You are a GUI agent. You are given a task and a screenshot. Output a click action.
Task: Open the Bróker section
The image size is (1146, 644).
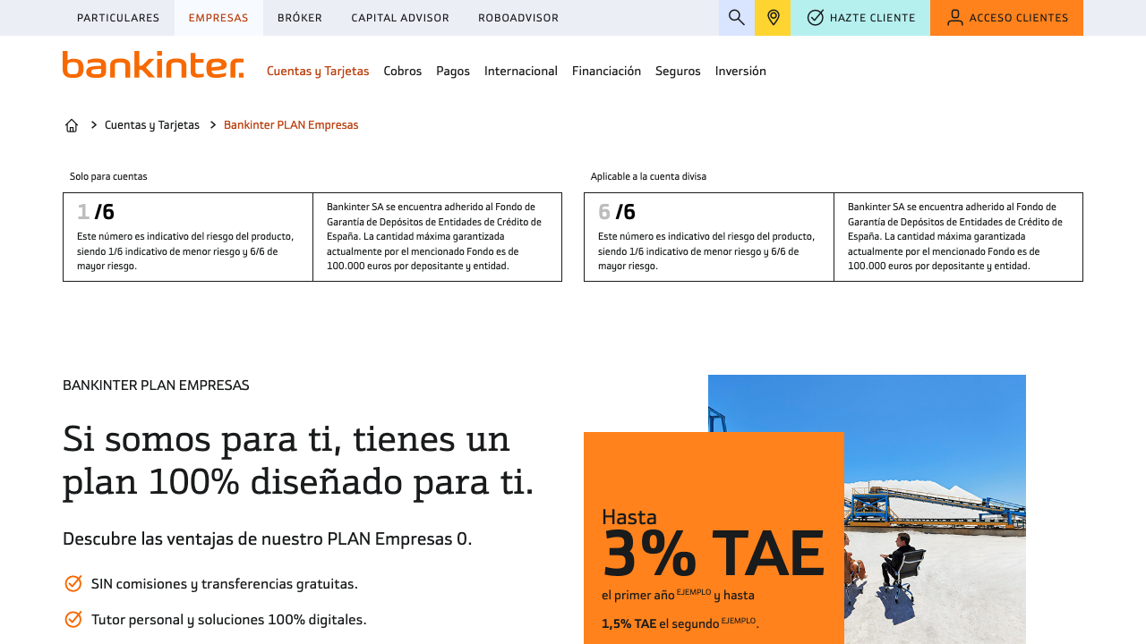click(300, 18)
